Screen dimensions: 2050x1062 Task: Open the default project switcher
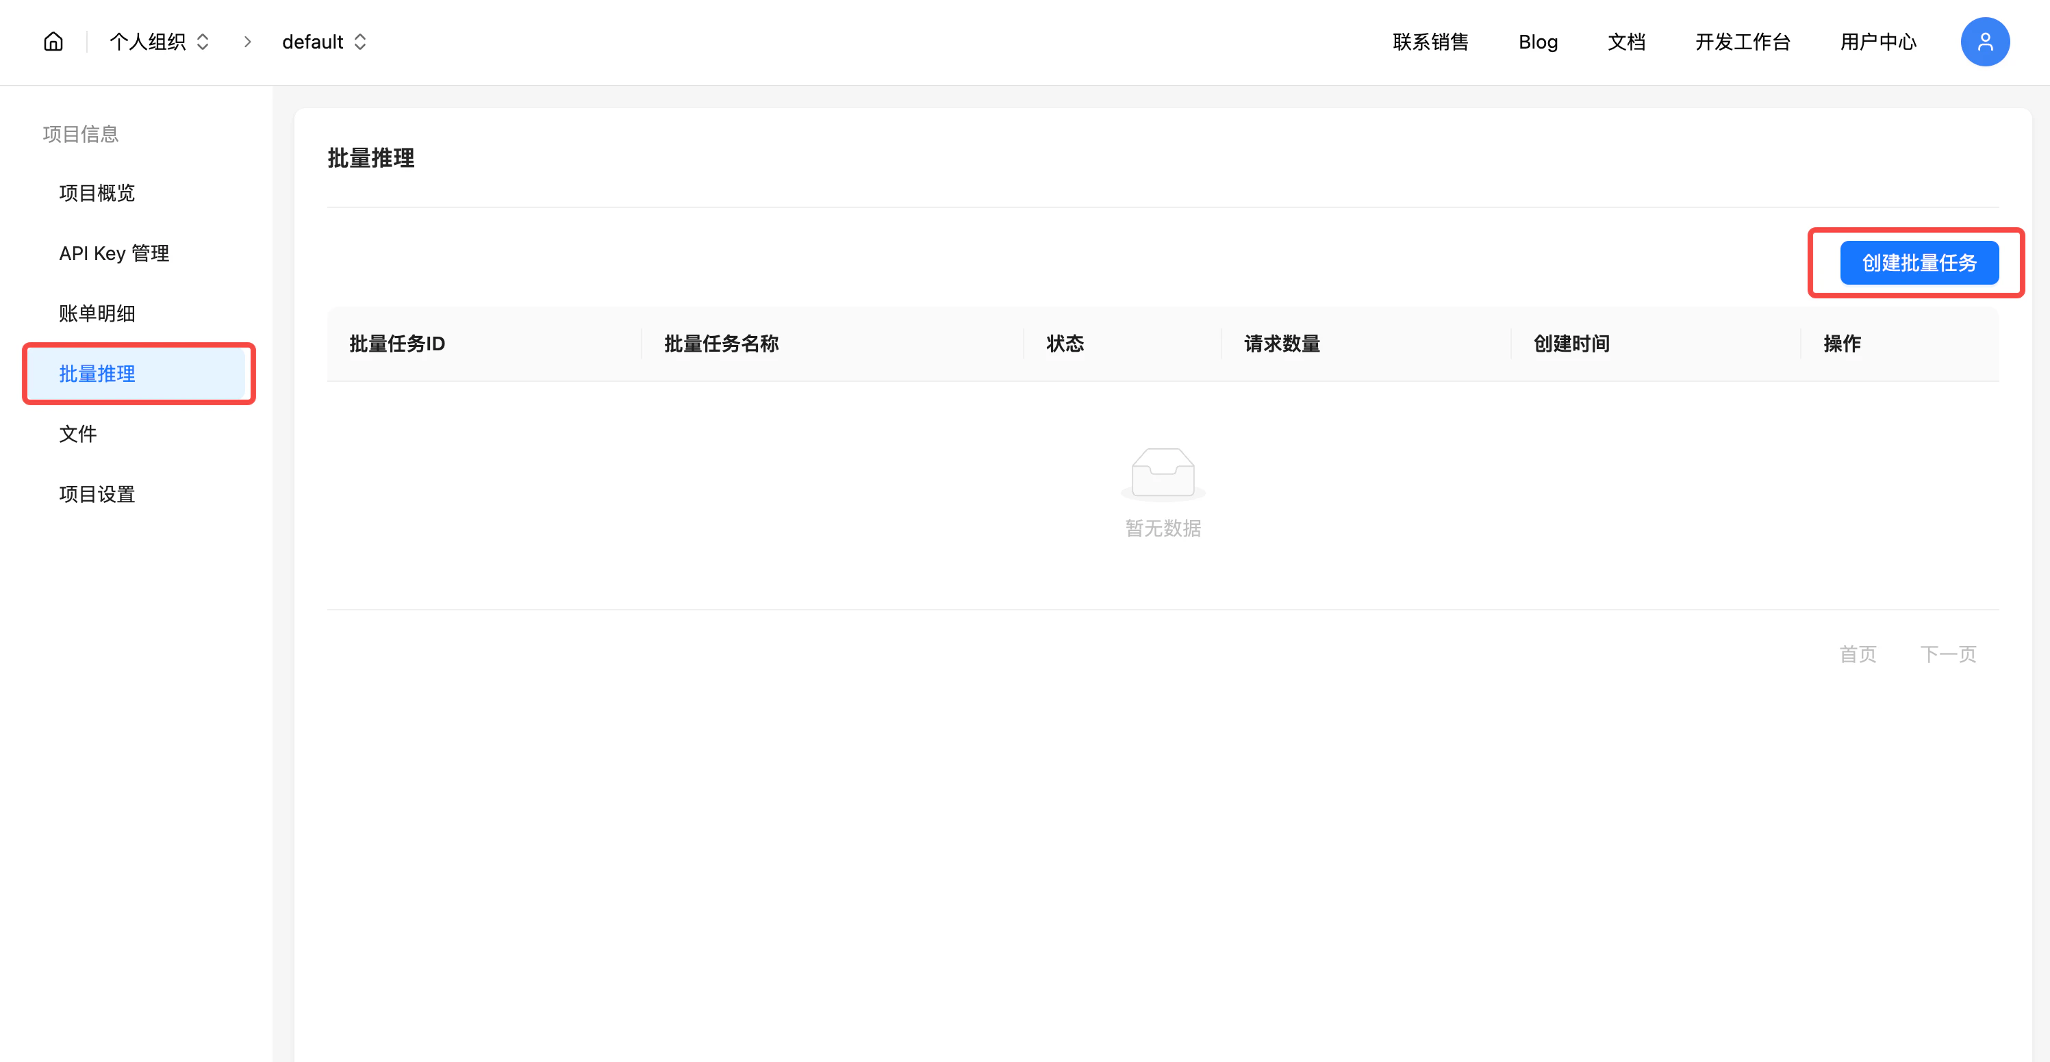coord(312,41)
